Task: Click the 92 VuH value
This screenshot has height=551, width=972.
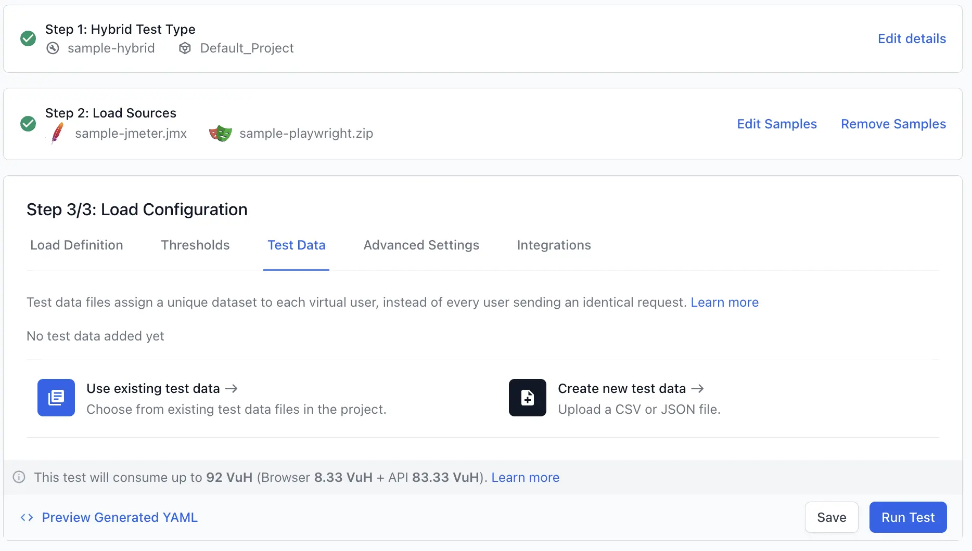Action: [x=229, y=477]
